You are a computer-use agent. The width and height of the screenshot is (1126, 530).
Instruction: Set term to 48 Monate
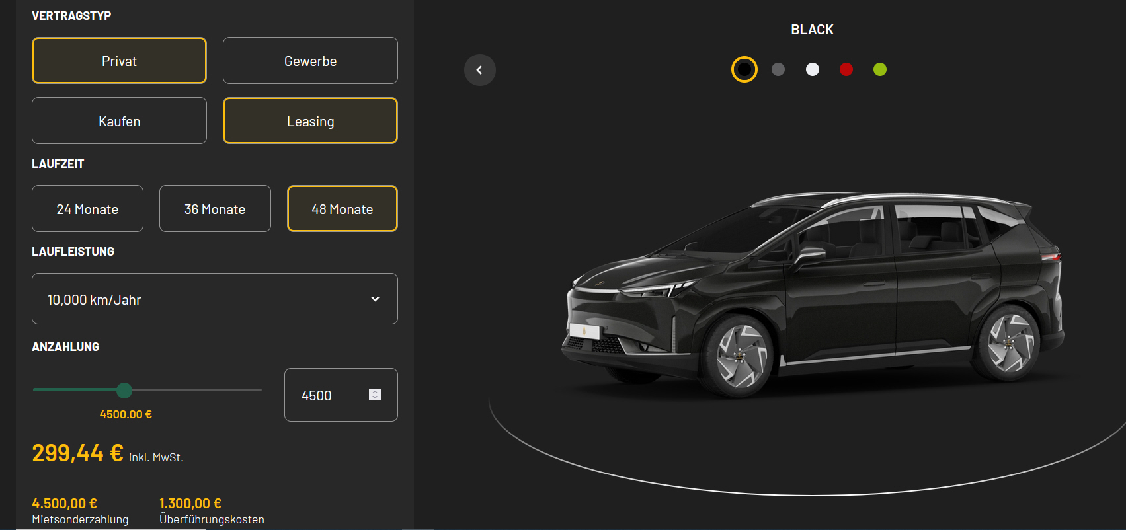coord(342,209)
